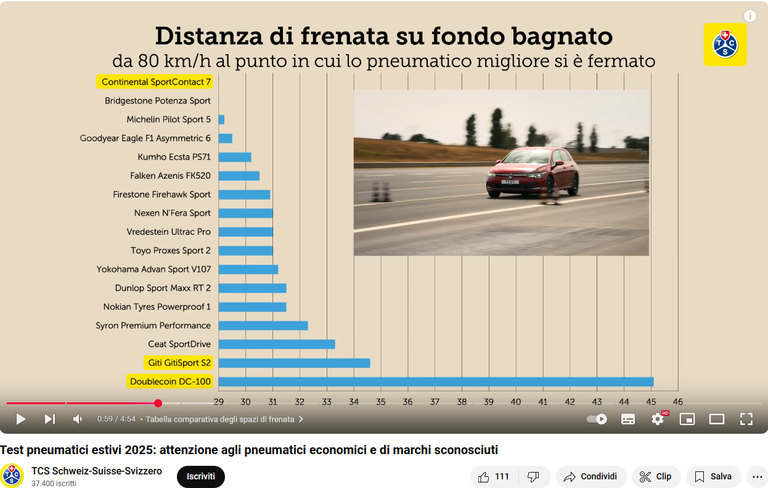Open the info card icon
Viewport: 768px width, 488px height.
click(750, 17)
